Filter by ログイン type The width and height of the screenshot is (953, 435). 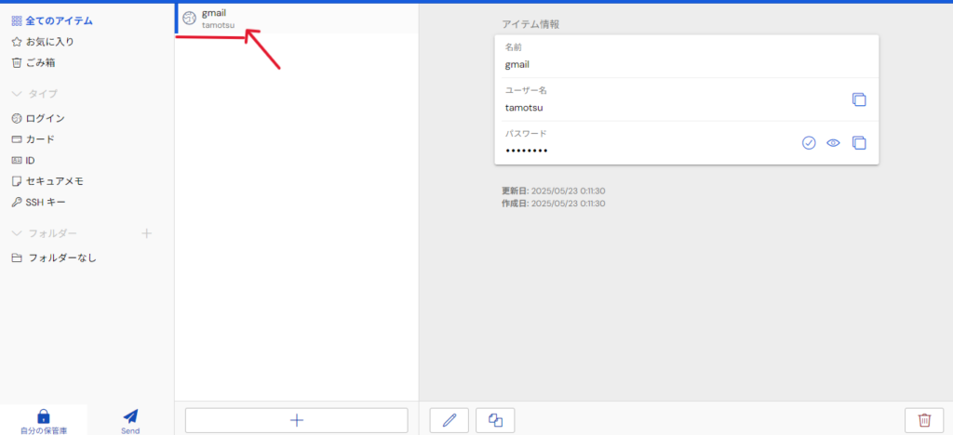pos(38,118)
